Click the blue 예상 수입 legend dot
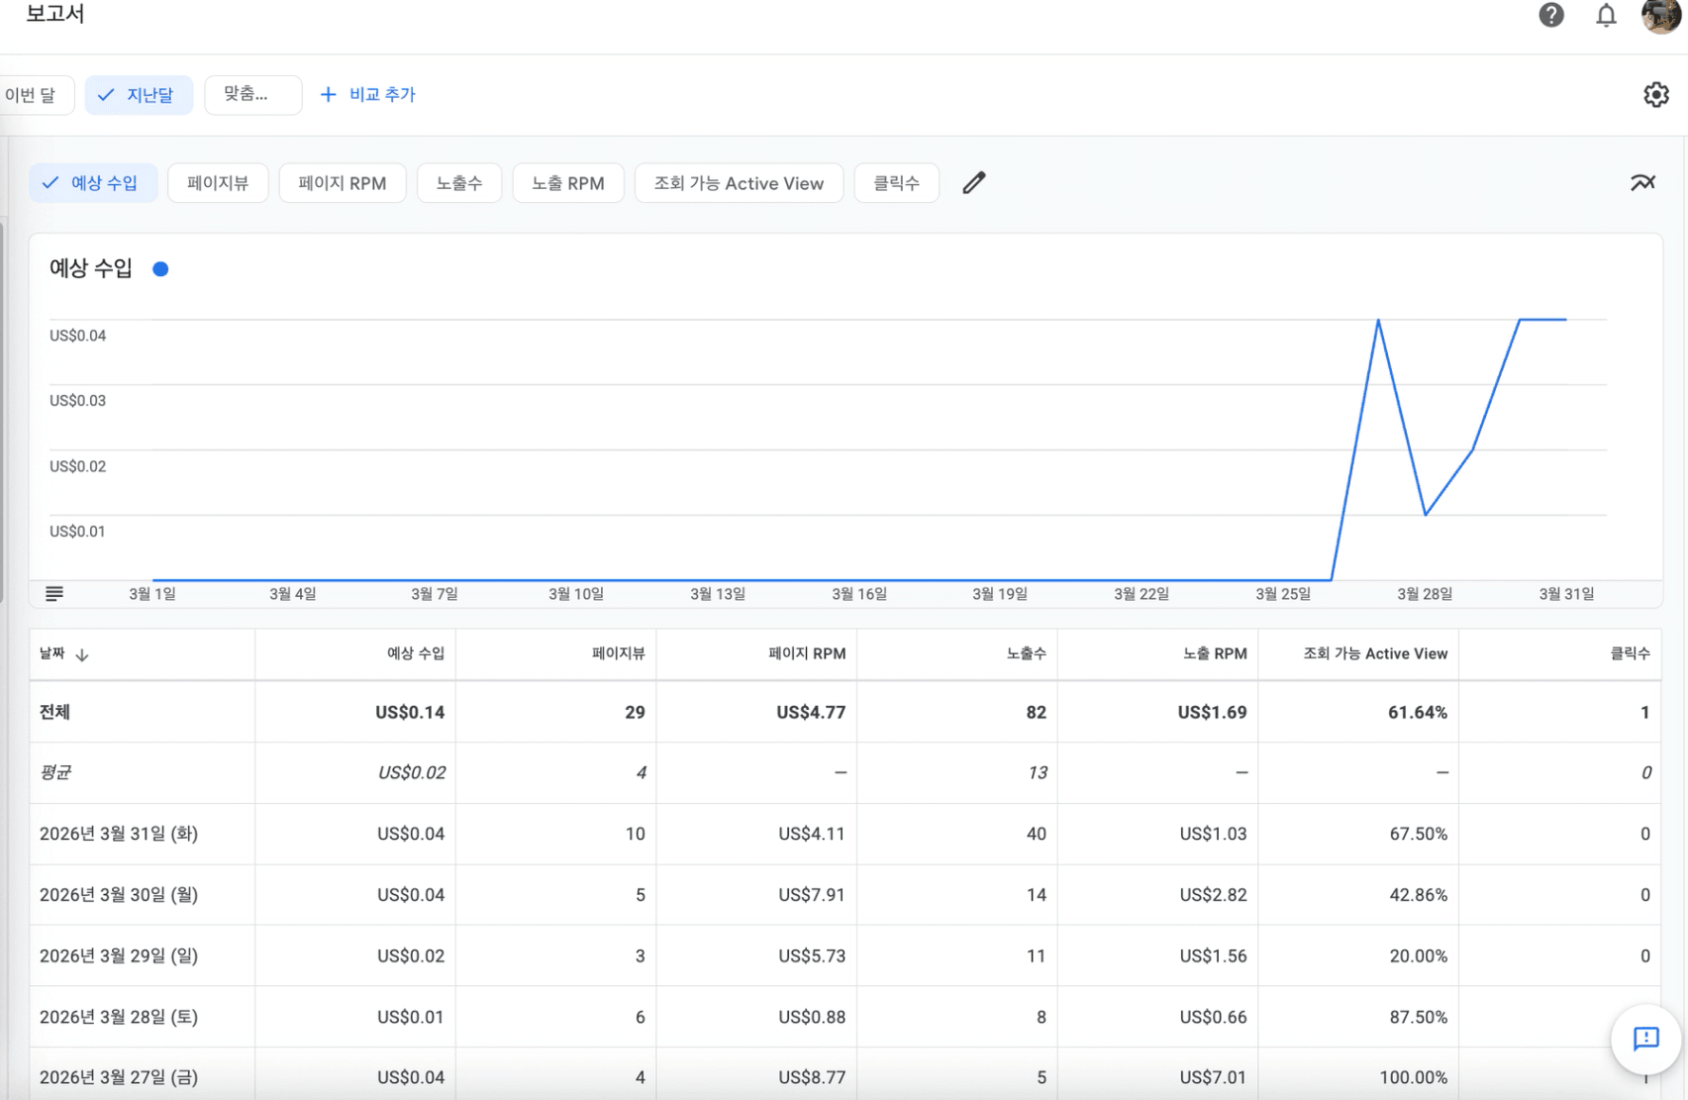Screen dimensions: 1688x1100 pyautogui.click(x=160, y=269)
